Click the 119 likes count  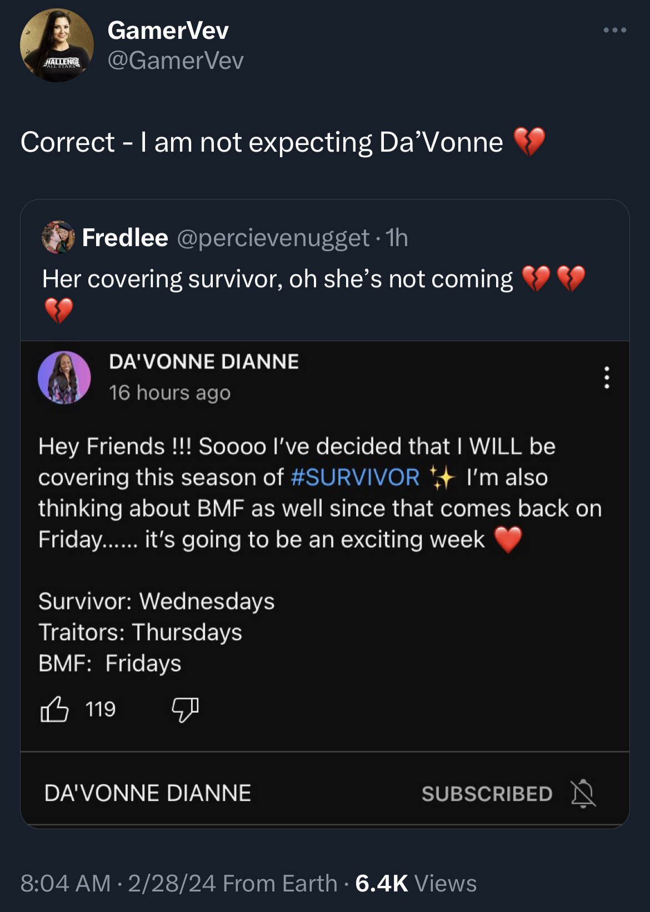(x=101, y=709)
